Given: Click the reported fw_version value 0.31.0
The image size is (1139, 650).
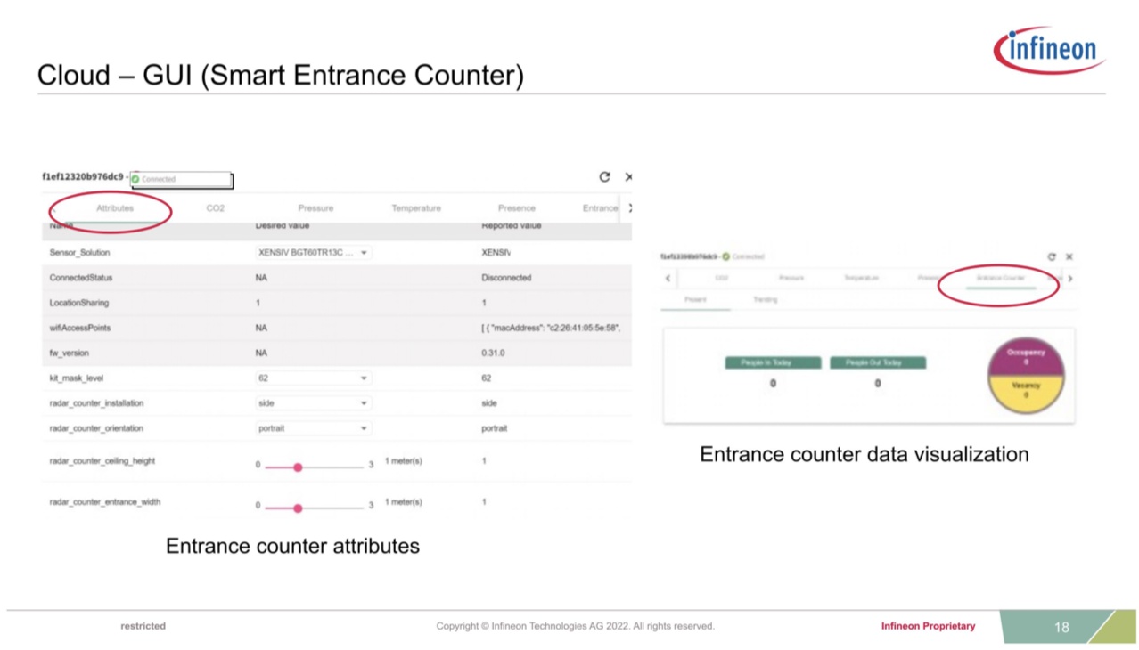Looking at the screenshot, I should (493, 353).
